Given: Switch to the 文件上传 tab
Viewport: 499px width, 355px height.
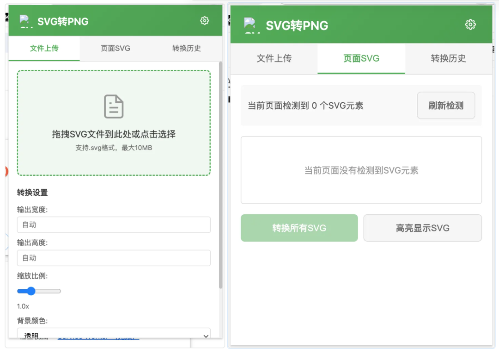Looking at the screenshot, I should 44,48.
